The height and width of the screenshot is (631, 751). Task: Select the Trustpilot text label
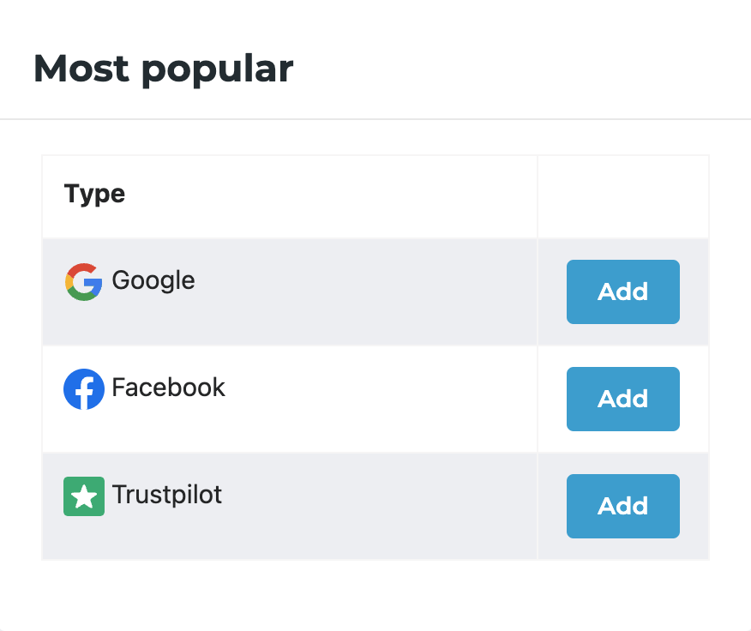pyautogui.click(x=167, y=495)
